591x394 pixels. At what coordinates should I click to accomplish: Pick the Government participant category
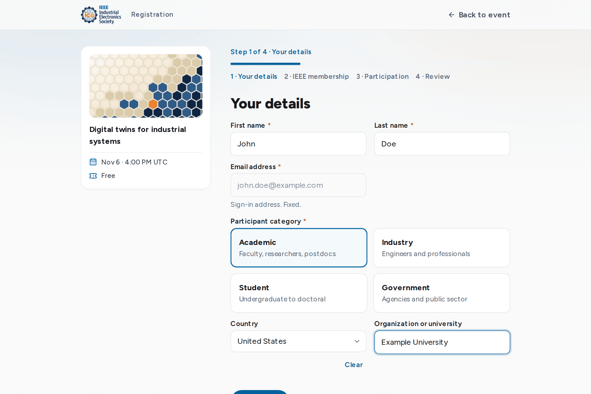click(442, 293)
